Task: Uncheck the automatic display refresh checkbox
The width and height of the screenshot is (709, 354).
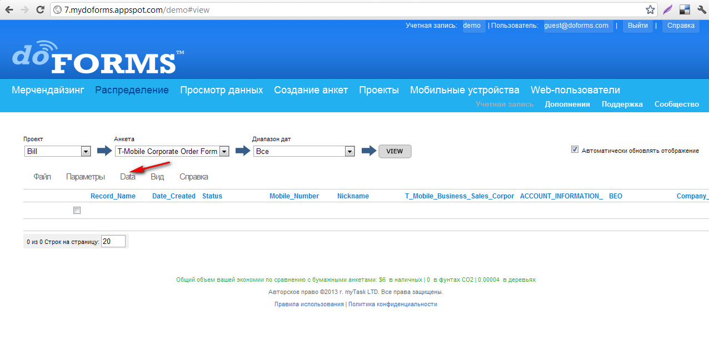Action: point(575,150)
